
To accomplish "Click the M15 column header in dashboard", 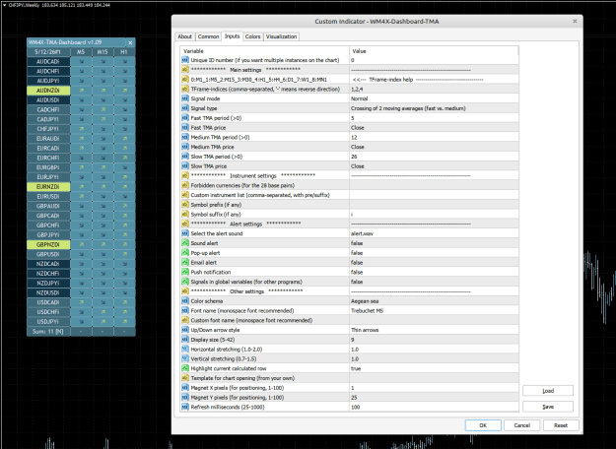I will [x=103, y=52].
